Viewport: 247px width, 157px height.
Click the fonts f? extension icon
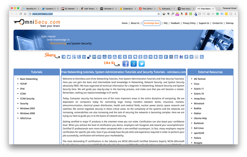173,14
